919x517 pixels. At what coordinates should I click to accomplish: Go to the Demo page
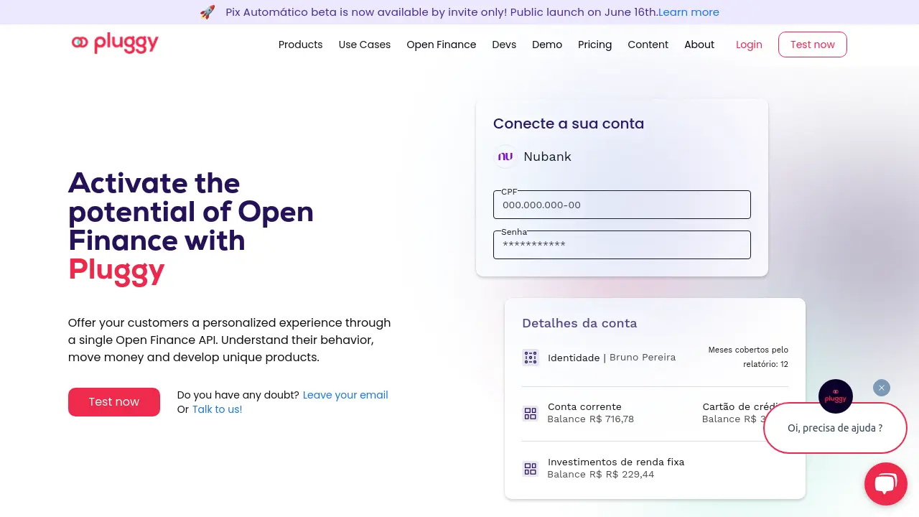(547, 45)
